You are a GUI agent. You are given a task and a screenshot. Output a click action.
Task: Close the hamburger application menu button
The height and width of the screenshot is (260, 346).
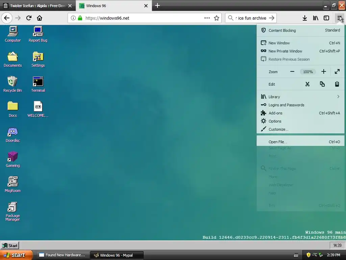tap(340, 18)
